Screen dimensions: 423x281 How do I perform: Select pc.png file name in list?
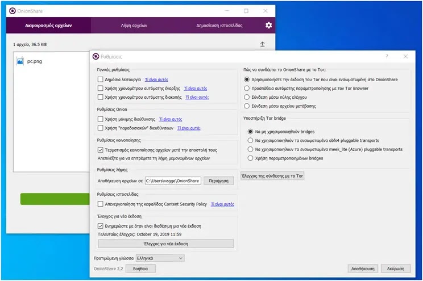[x=35, y=61]
